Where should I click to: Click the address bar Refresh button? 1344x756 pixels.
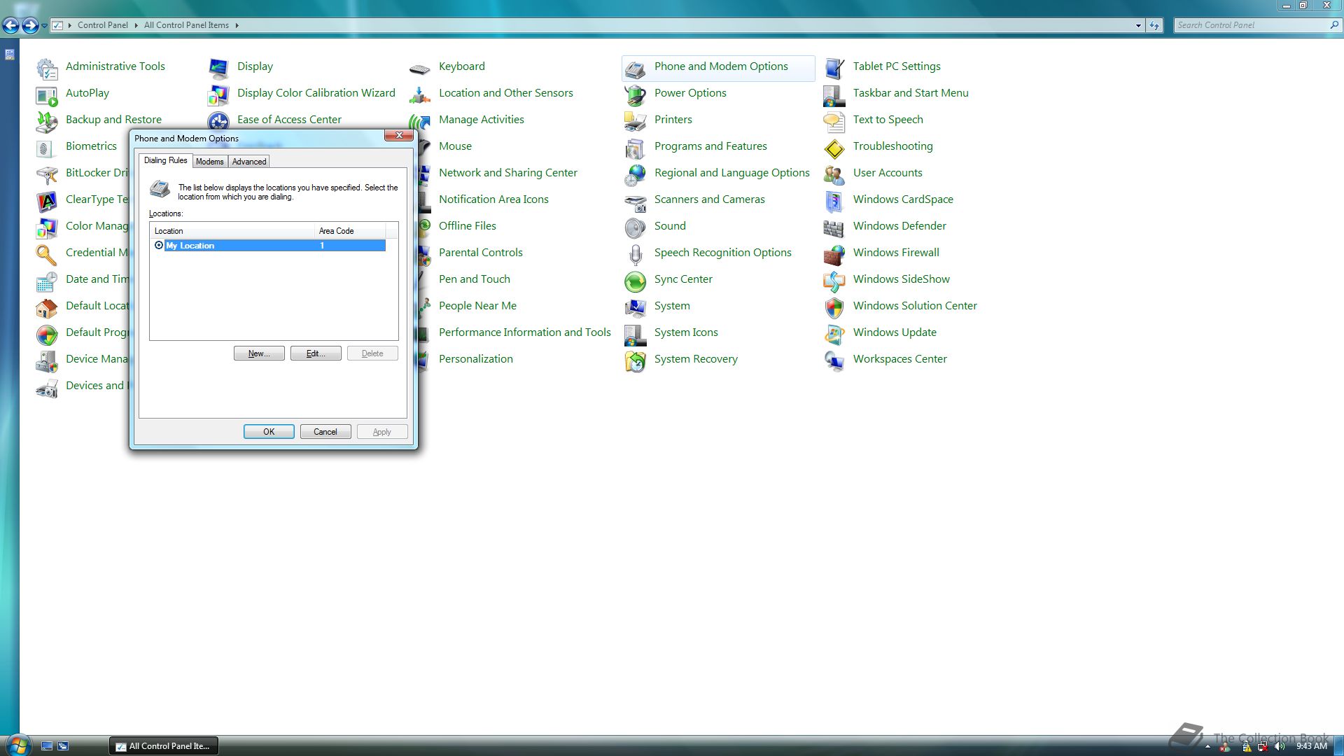[1154, 25]
